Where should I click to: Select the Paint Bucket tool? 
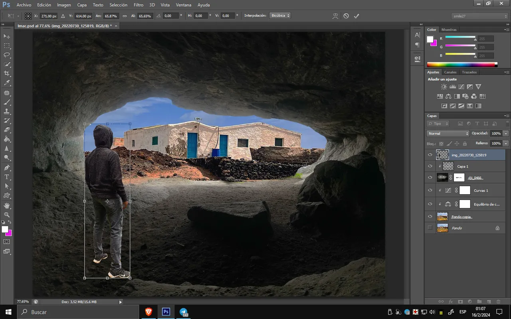pos(7,139)
